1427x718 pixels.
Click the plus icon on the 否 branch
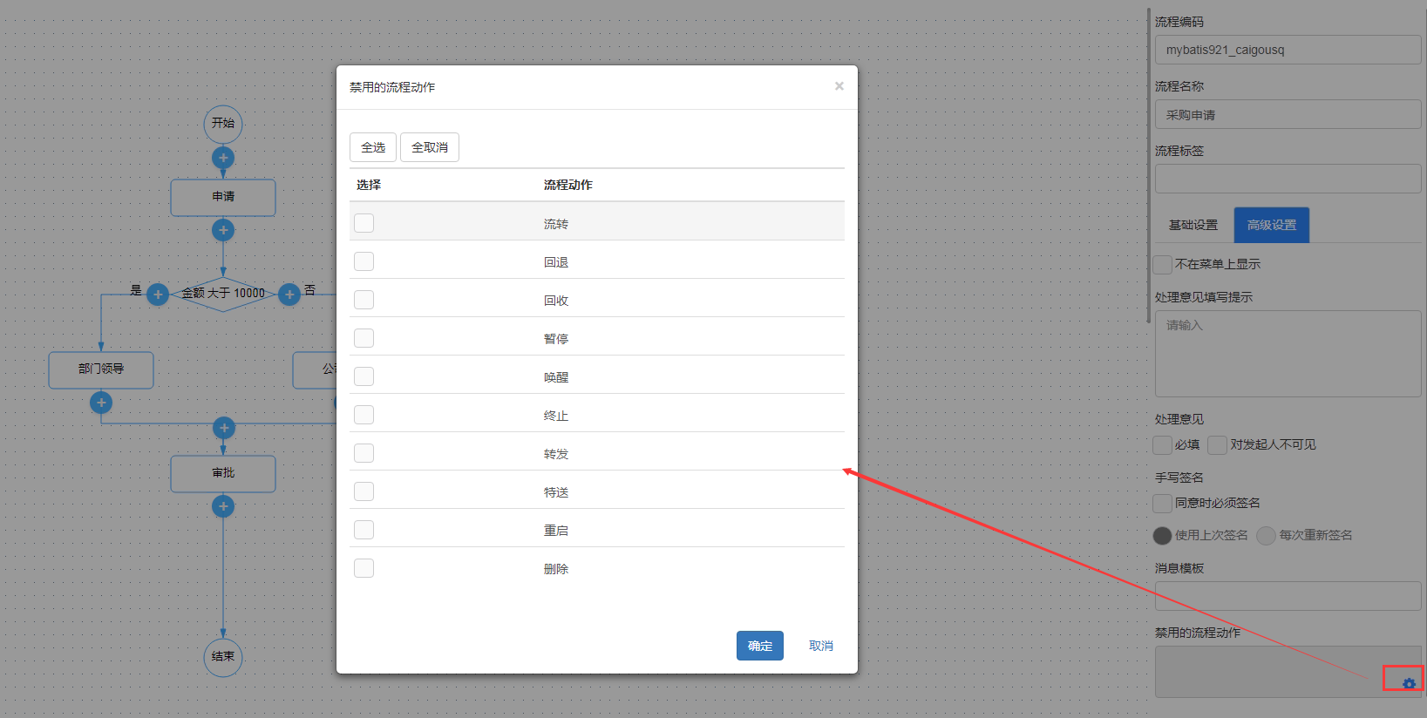(289, 295)
